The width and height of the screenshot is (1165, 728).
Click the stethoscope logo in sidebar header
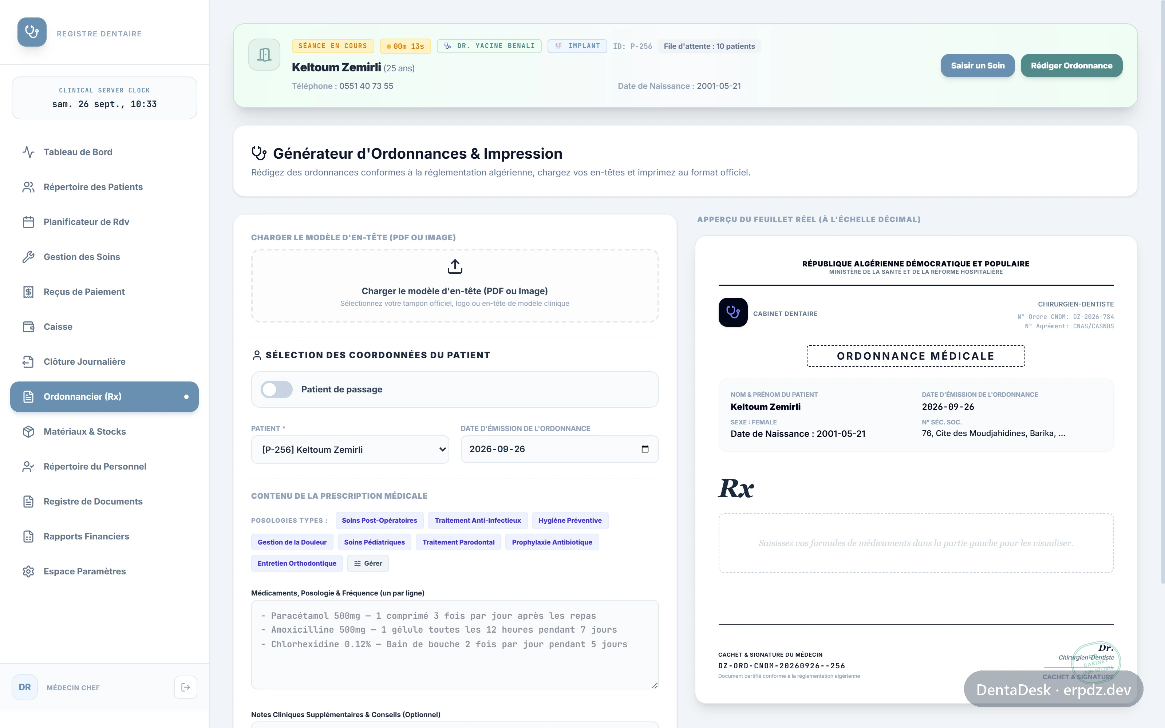[x=32, y=32]
